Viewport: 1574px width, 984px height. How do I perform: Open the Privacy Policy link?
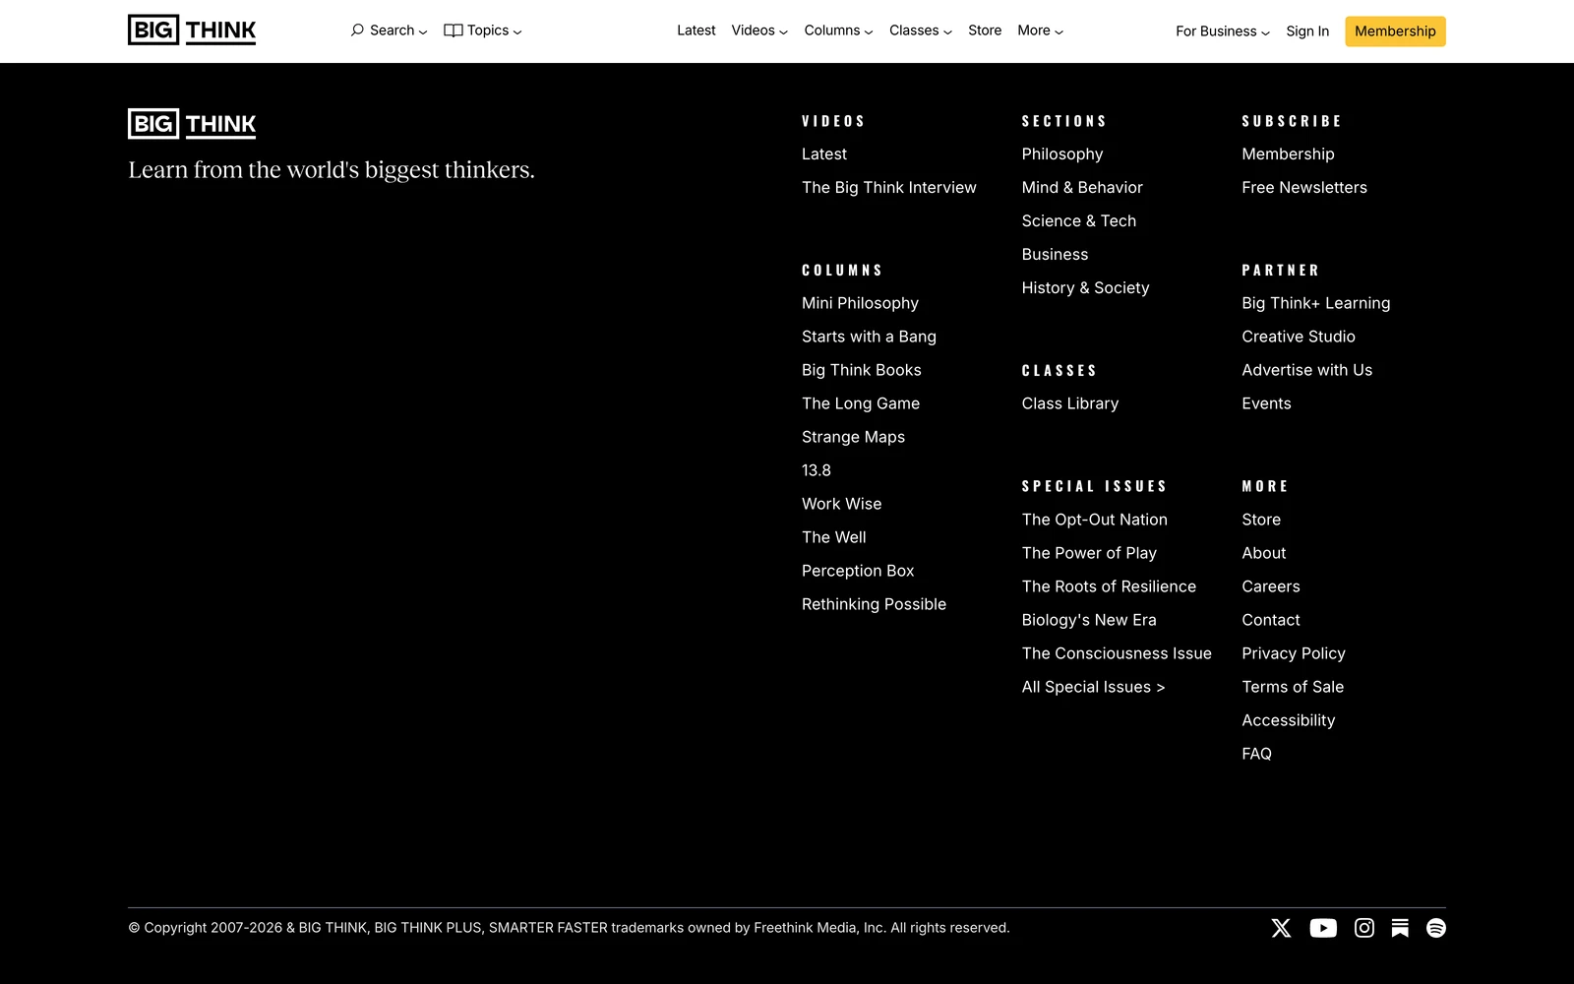(1294, 654)
